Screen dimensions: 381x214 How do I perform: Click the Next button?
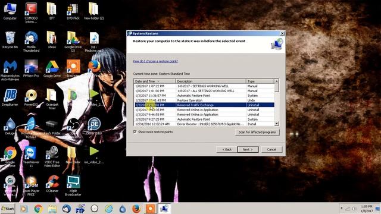click(248, 149)
